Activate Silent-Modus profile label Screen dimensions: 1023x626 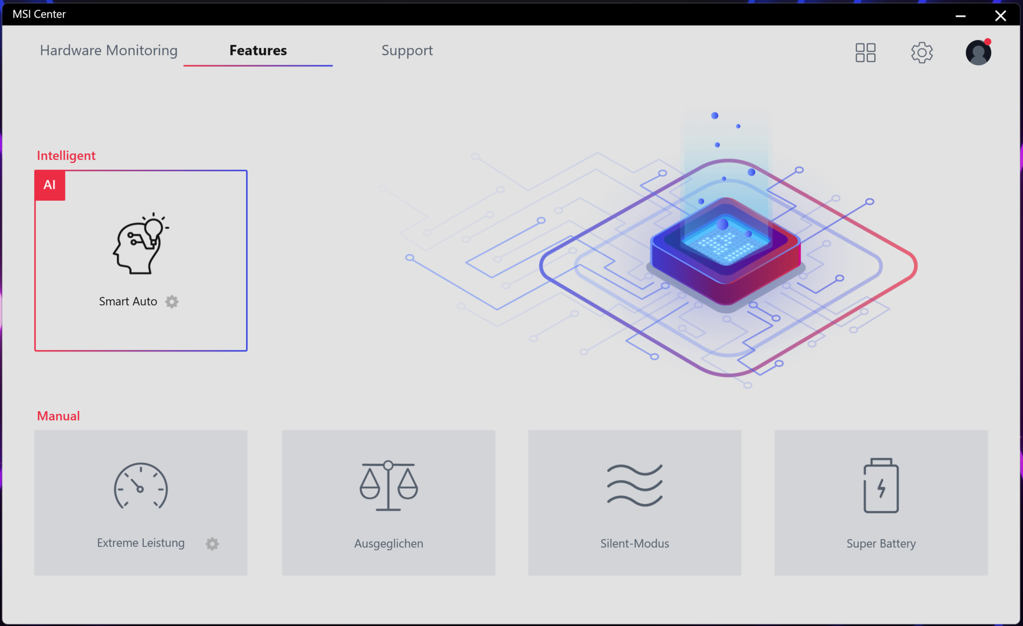tap(635, 543)
